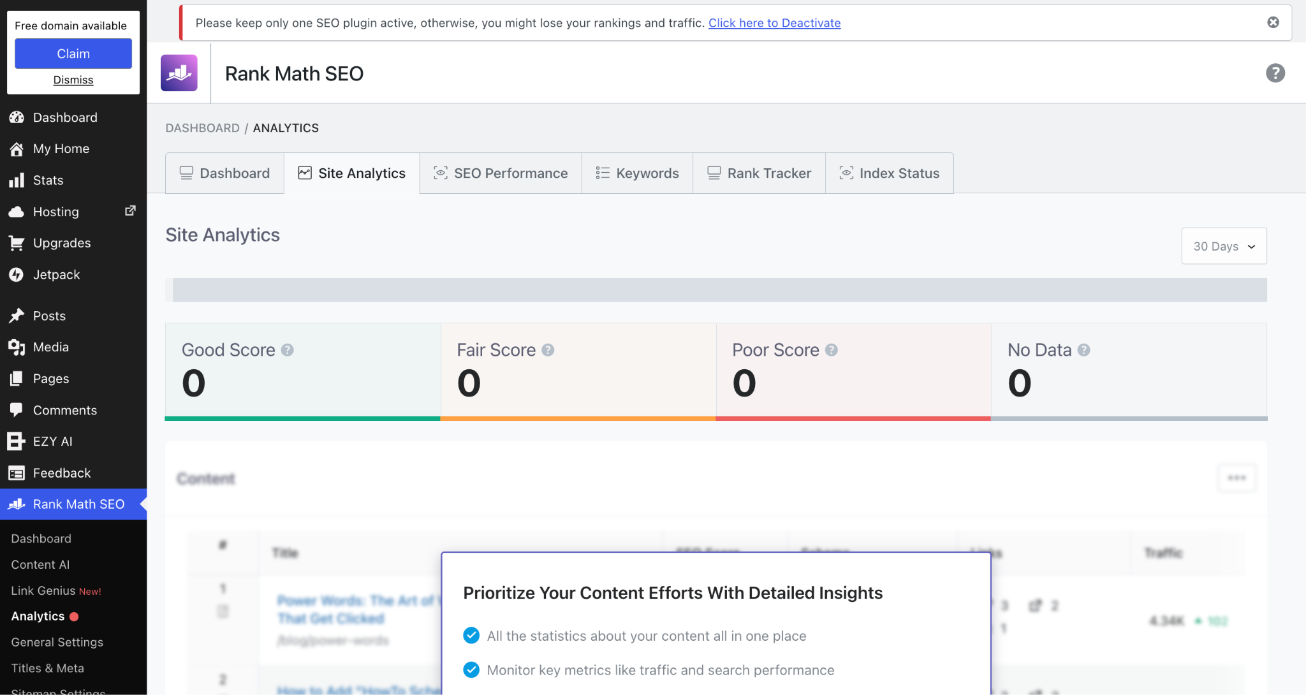
Task: Go to the Index Status tab
Action: pyautogui.click(x=890, y=173)
